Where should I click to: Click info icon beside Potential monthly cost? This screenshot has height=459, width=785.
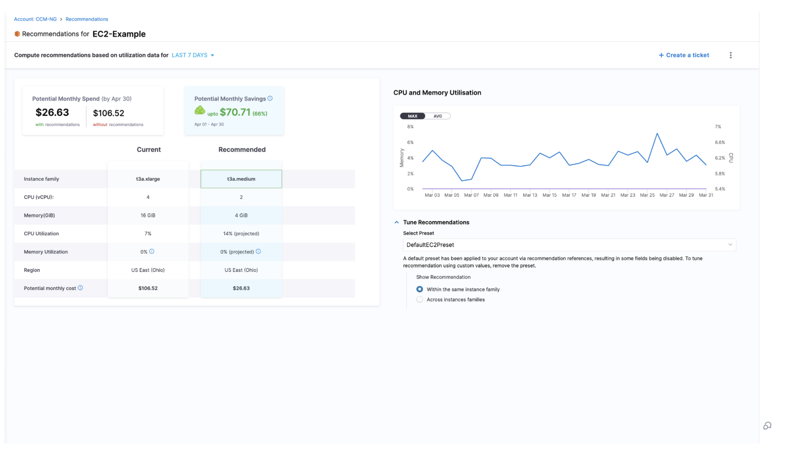coord(80,288)
